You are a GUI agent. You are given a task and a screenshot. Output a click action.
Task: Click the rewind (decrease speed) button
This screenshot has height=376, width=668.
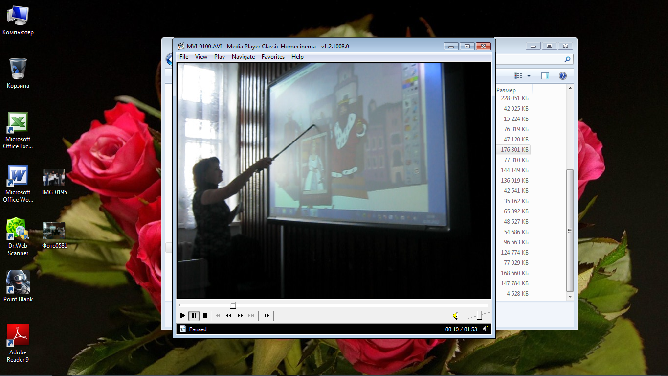(x=229, y=316)
